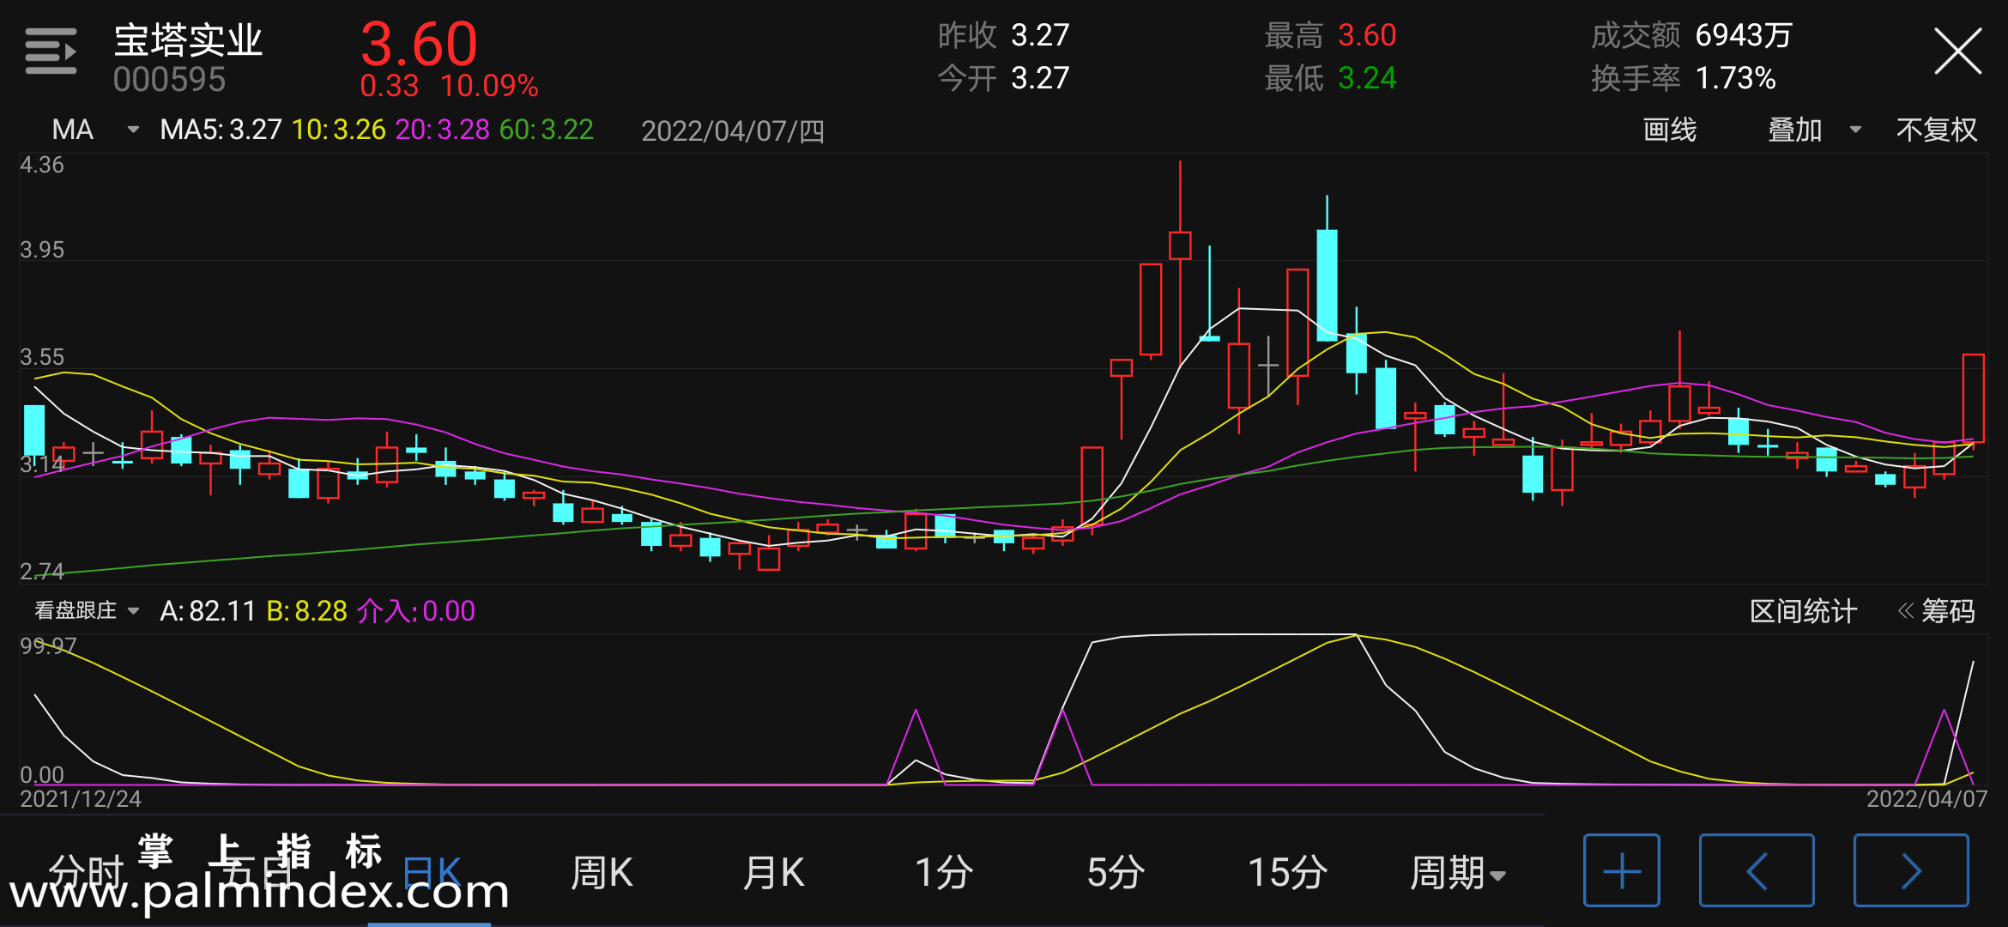Screen dimensions: 2008x927
Task: Switch to the 月K tab
Action: tap(773, 873)
